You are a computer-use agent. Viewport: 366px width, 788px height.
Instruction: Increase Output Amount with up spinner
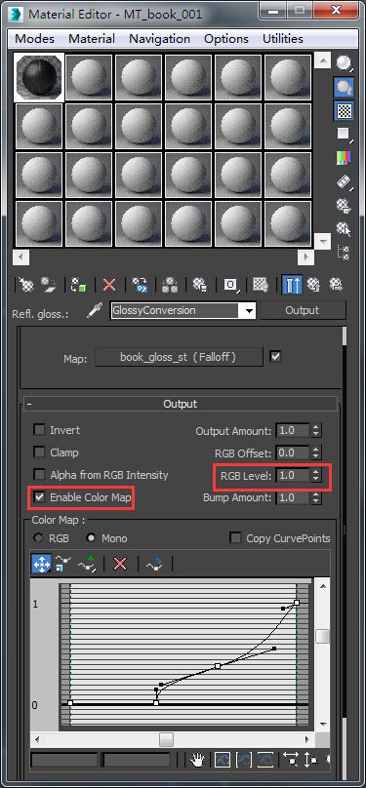pyautogui.click(x=315, y=427)
